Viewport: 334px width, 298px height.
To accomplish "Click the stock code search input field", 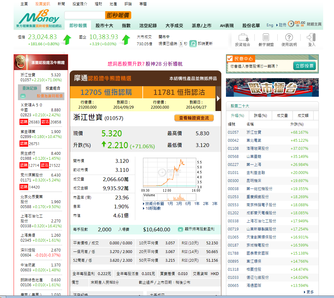I will click(x=85, y=16).
